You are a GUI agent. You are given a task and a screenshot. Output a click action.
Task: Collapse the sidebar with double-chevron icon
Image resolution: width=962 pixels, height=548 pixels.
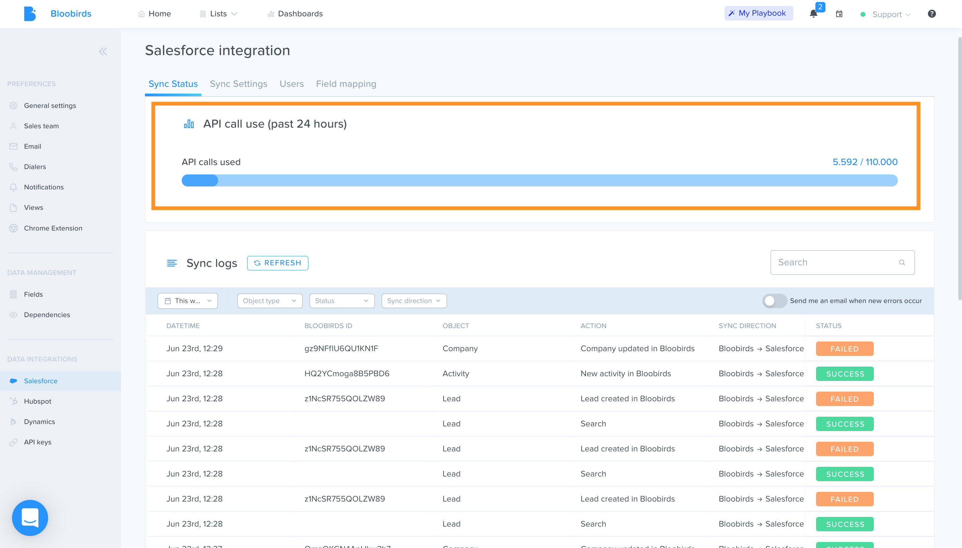click(x=103, y=51)
